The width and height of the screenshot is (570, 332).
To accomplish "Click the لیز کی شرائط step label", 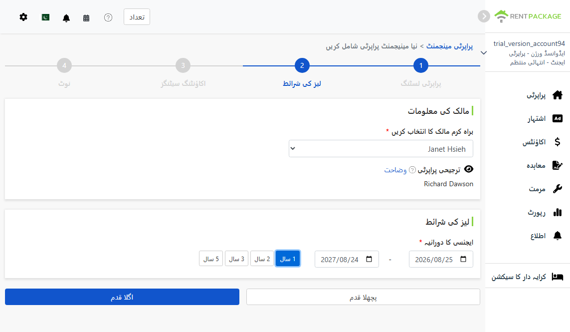I will pos(302,84).
